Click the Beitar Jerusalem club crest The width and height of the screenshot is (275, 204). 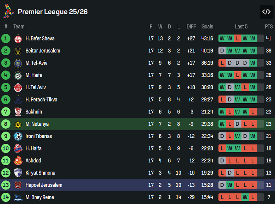click(x=18, y=51)
